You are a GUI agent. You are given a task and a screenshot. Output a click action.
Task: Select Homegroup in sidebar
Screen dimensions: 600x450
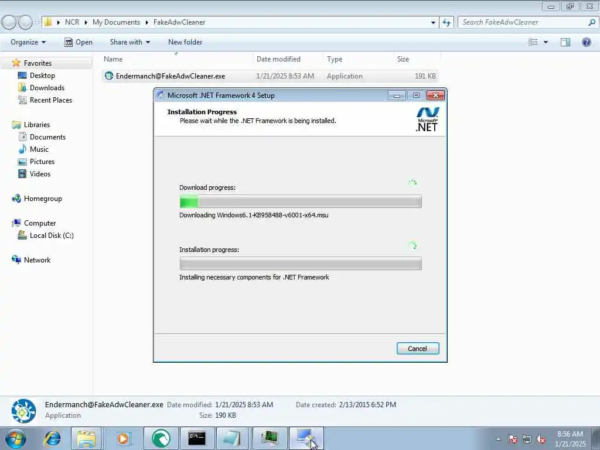[x=43, y=199]
